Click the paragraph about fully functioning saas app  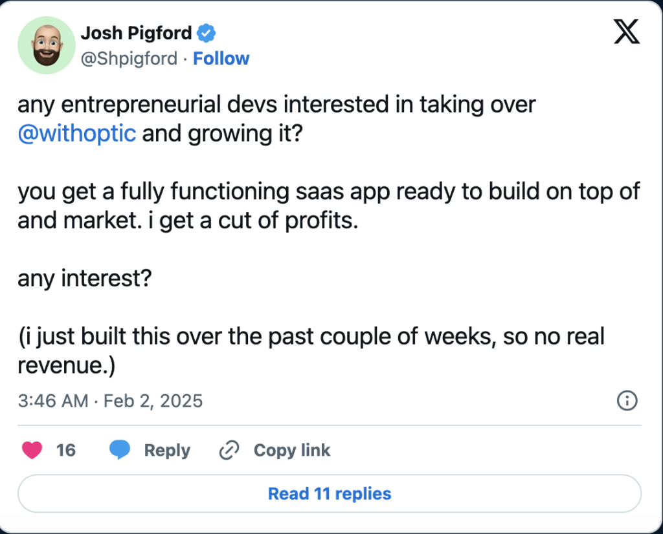(x=329, y=206)
